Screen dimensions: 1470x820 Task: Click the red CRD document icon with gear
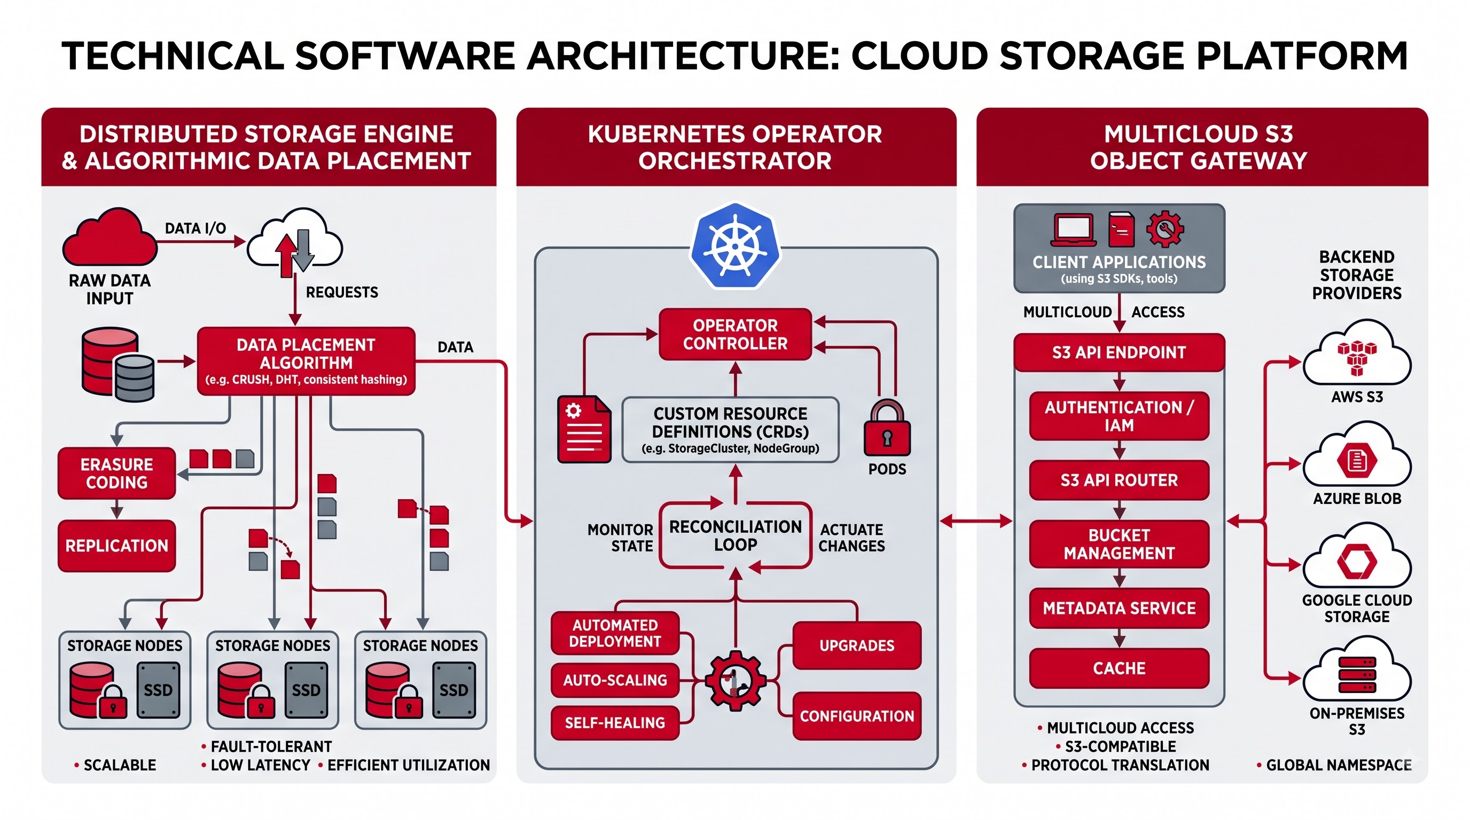tap(584, 429)
